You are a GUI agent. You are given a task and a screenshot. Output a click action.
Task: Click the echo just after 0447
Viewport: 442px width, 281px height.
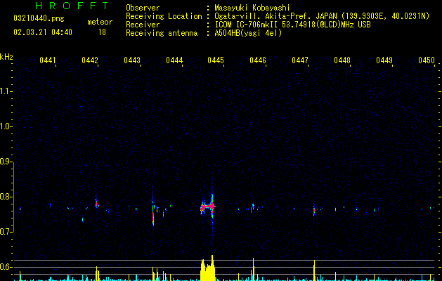(314, 210)
